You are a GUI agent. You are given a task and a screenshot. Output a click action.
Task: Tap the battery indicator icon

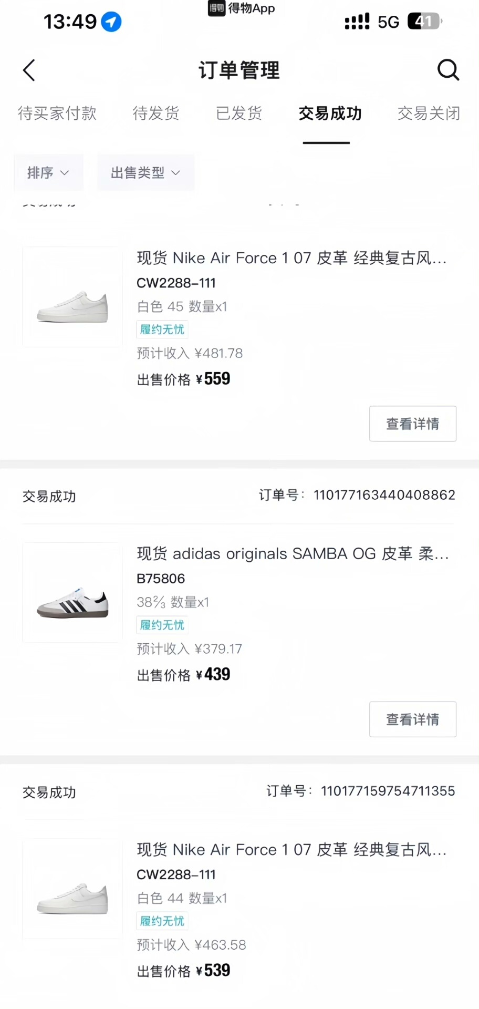point(424,22)
